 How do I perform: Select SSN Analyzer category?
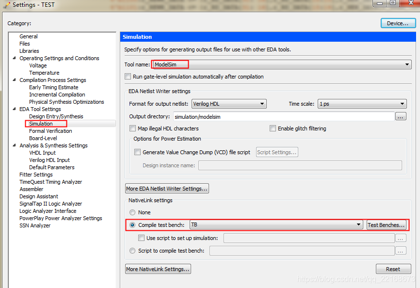[x=35, y=225]
